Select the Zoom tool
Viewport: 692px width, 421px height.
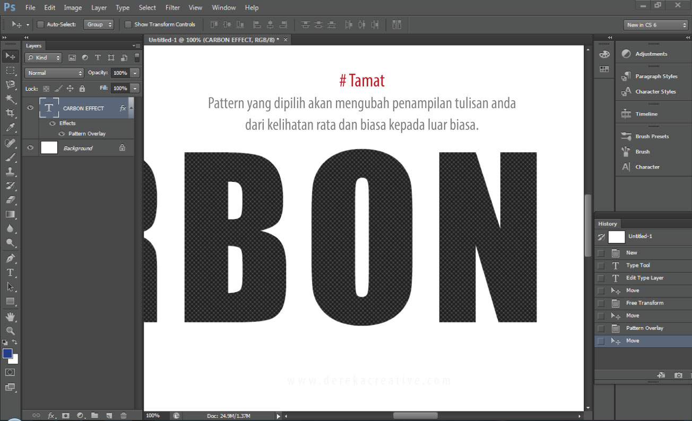point(10,331)
